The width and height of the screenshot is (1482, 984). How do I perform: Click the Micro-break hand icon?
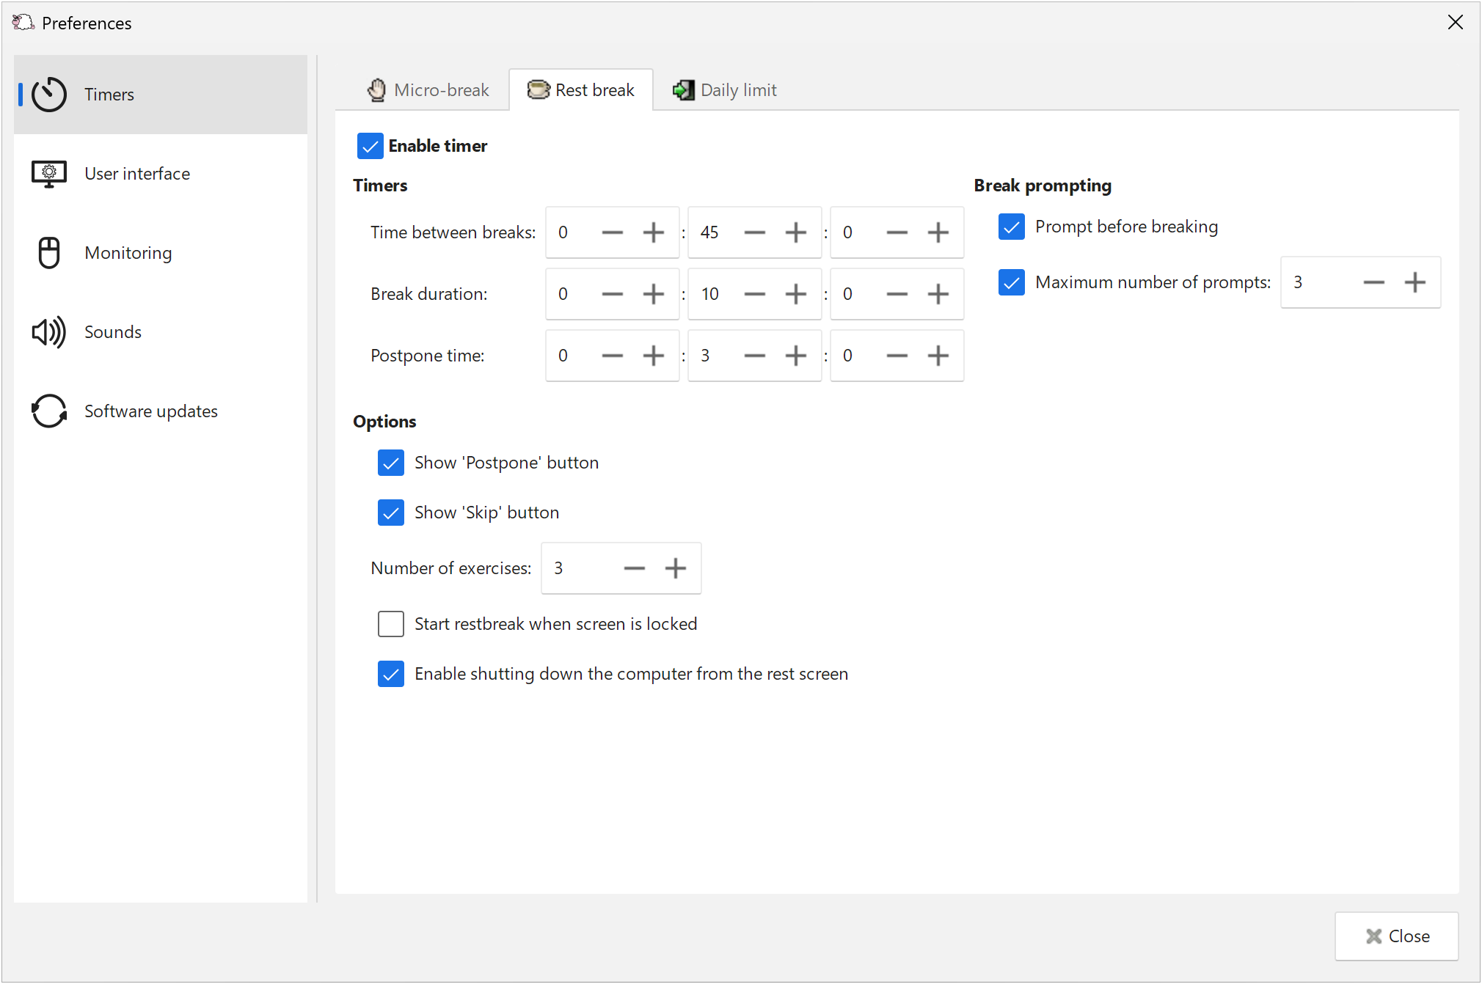coord(376,90)
